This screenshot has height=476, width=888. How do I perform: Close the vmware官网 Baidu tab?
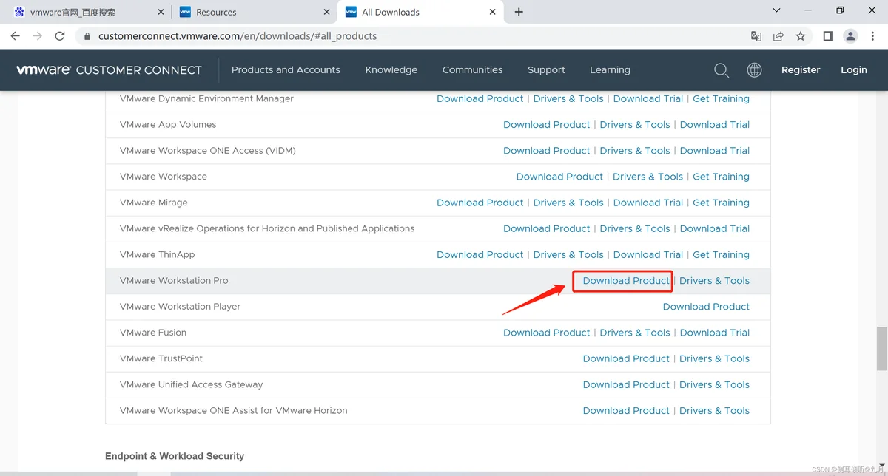(x=161, y=12)
